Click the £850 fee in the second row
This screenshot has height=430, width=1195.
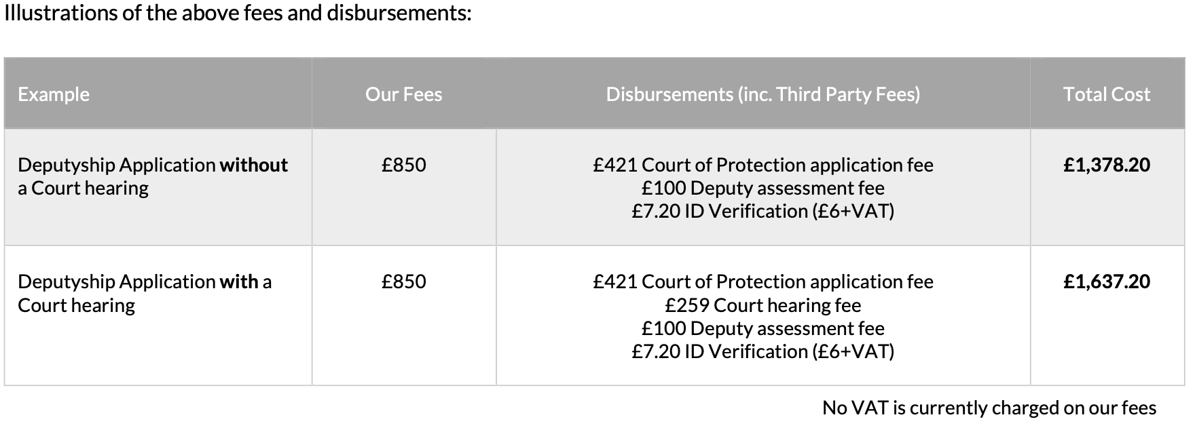404,281
